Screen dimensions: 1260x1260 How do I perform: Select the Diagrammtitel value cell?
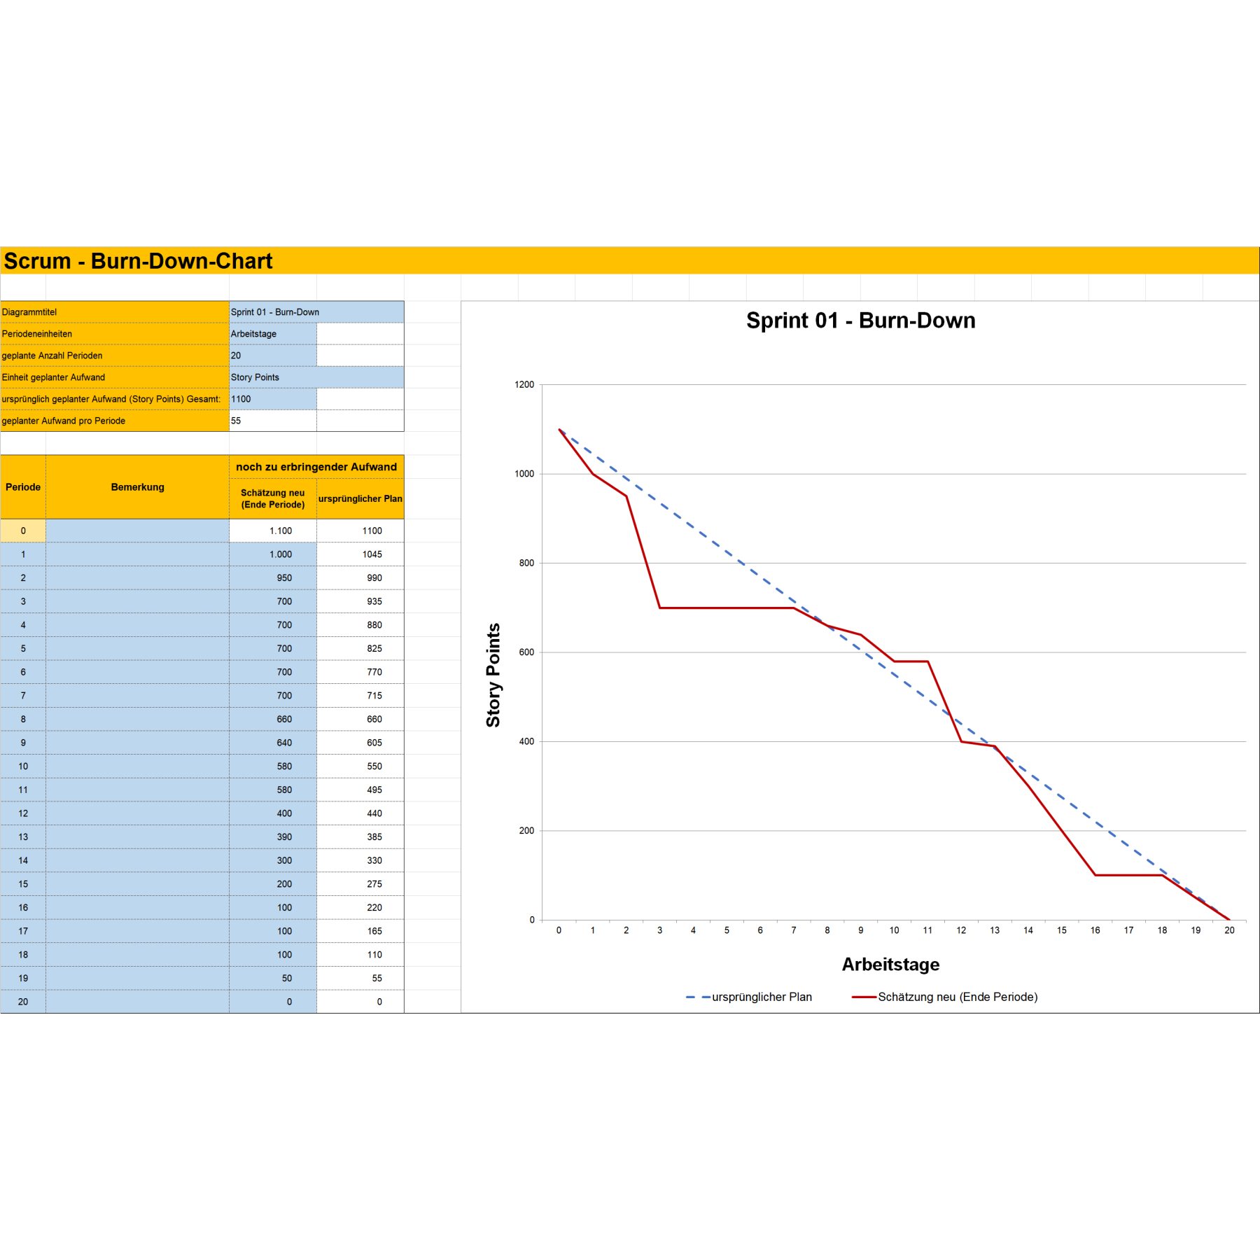pyautogui.click(x=316, y=312)
